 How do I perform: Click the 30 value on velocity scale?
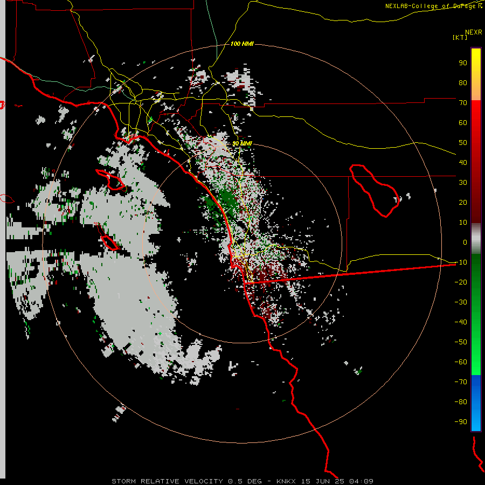(463, 183)
